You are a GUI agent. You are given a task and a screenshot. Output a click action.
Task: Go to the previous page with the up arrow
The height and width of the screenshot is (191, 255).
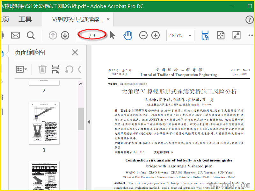click(x=53, y=35)
